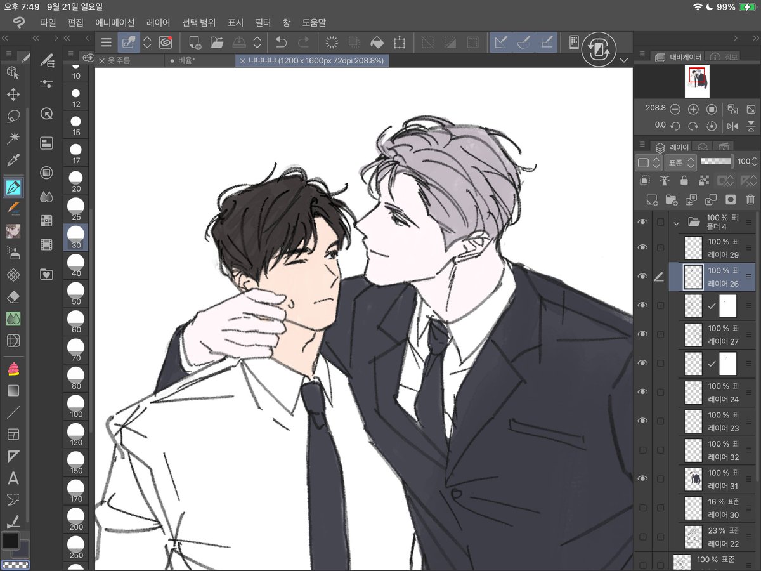Collapse the 폴더 4 layer folder

coord(677,223)
